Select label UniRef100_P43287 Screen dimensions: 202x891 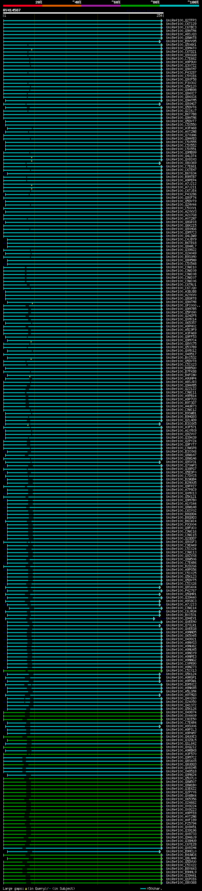[x=181, y=73]
